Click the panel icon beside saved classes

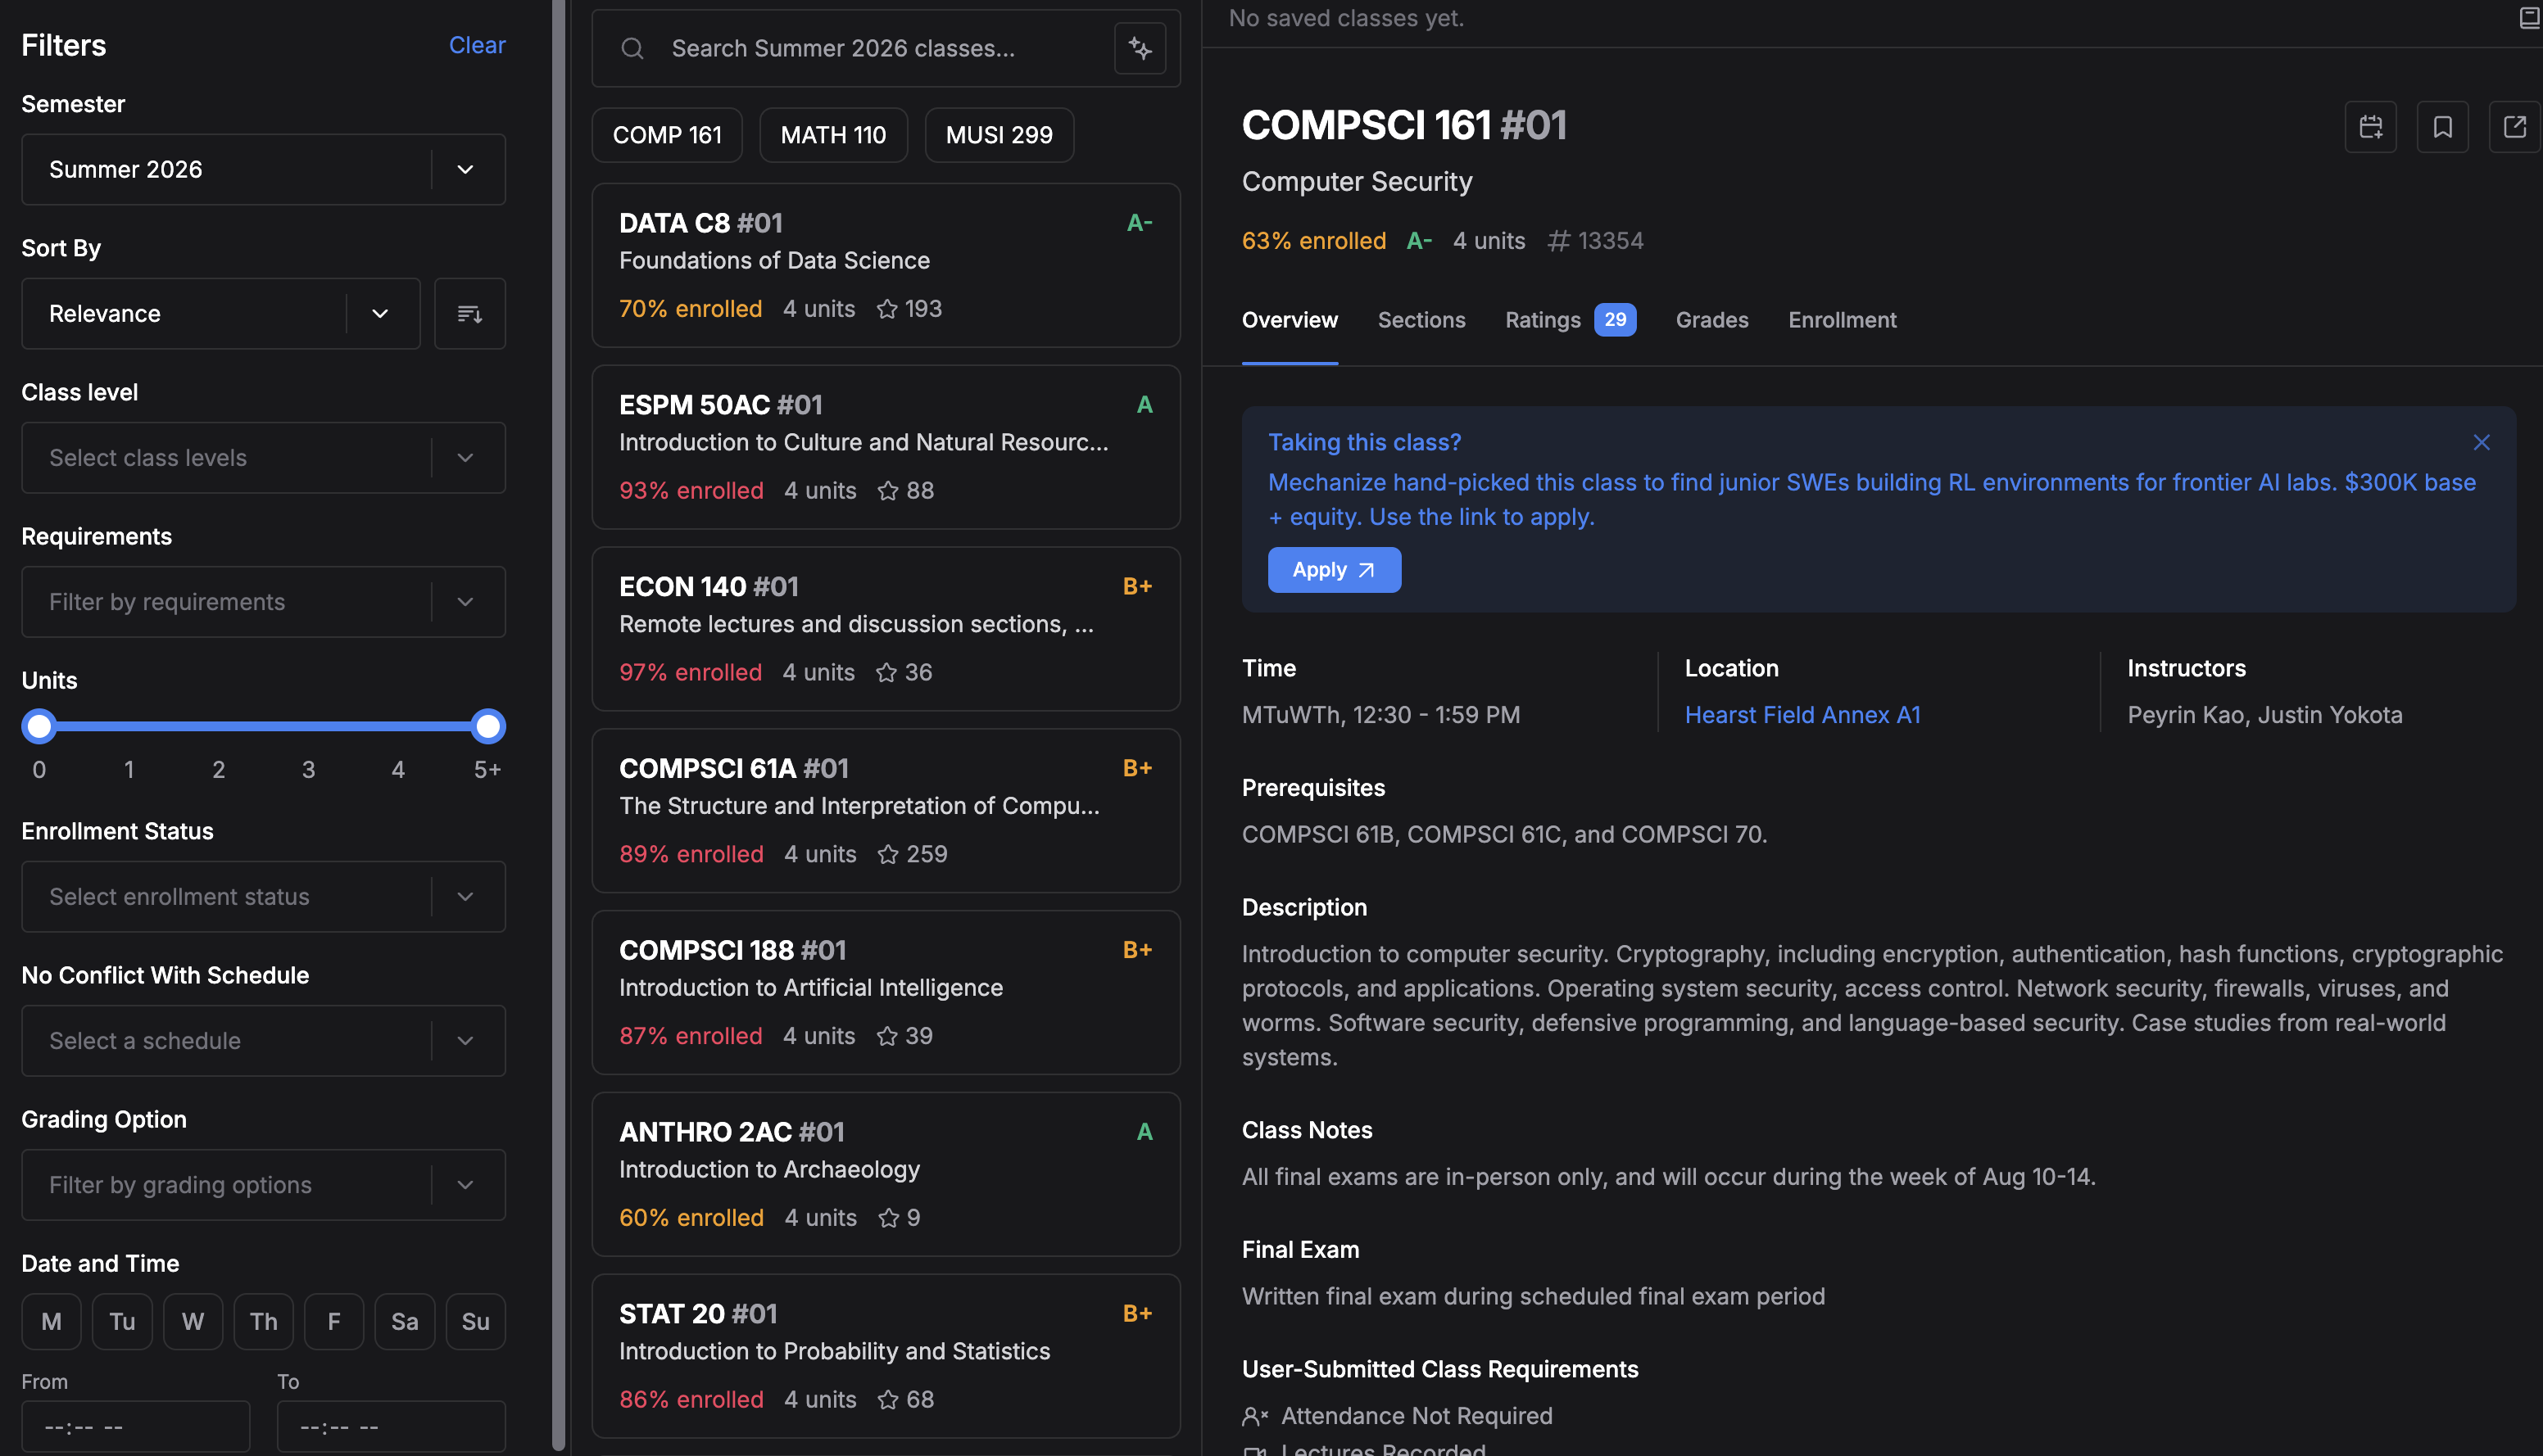point(2529,18)
